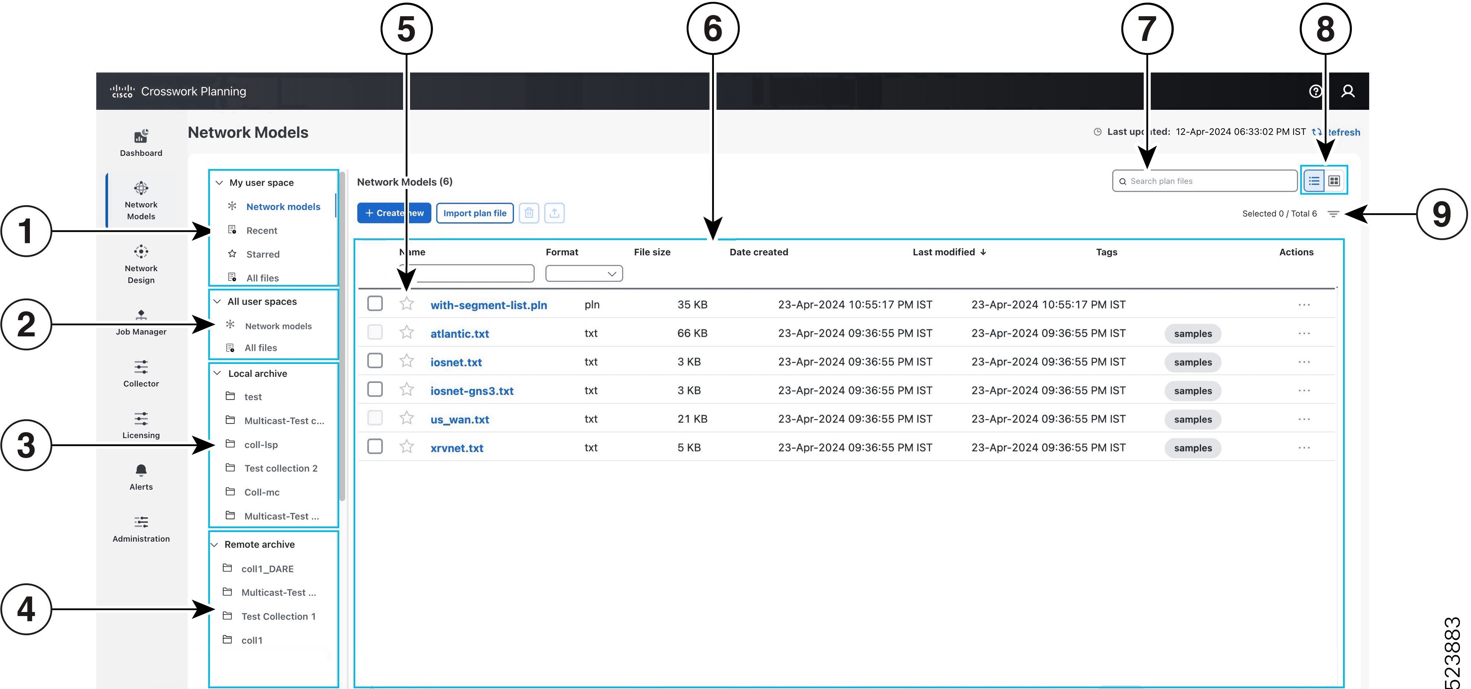This screenshot has height=689, width=1471.
Task: Open the with-segment-list.pln link
Action: point(489,305)
